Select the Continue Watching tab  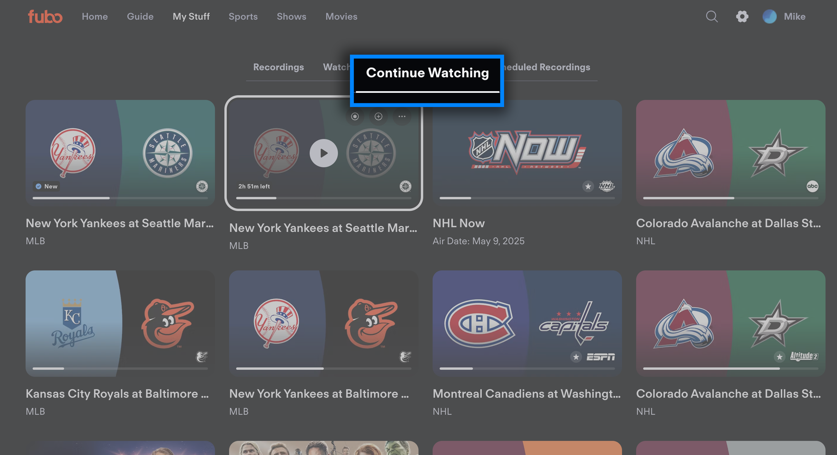427,73
